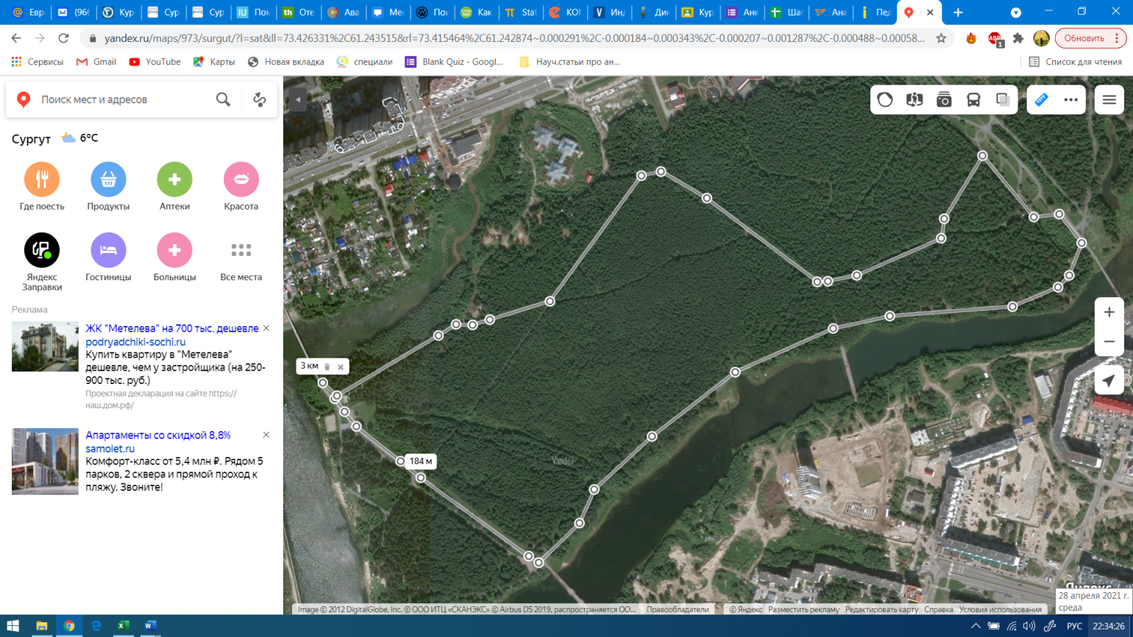Open the Яндекс Заправки category
Viewport: 1133px width, 637px height.
coord(42,262)
